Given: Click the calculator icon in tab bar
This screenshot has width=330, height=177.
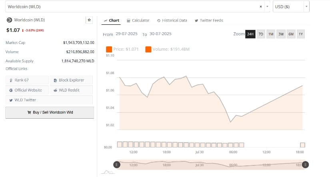Looking at the screenshot, I should (128, 21).
